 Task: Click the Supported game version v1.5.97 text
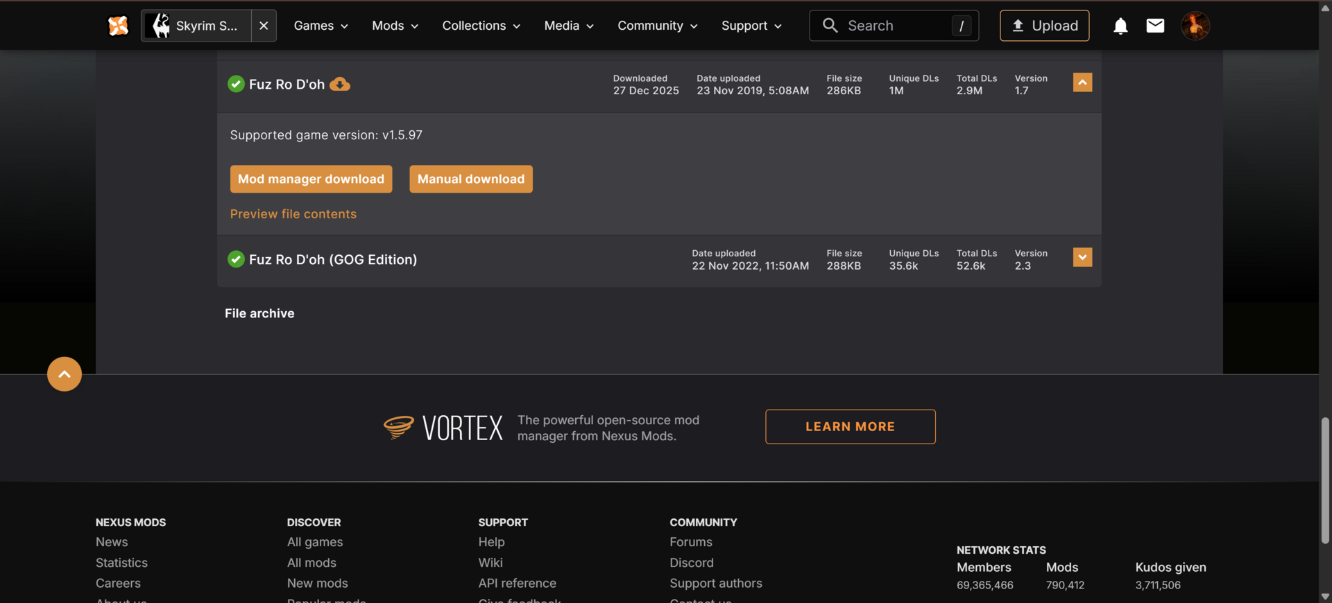click(x=326, y=135)
